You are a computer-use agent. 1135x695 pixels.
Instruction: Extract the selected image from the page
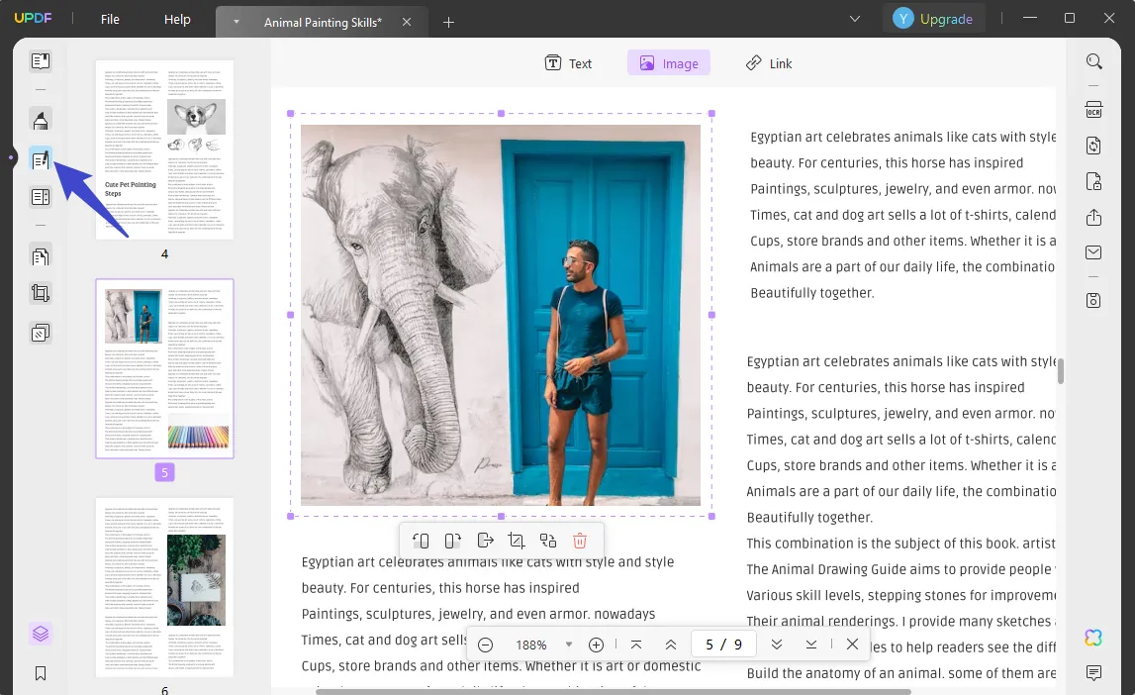[485, 540]
